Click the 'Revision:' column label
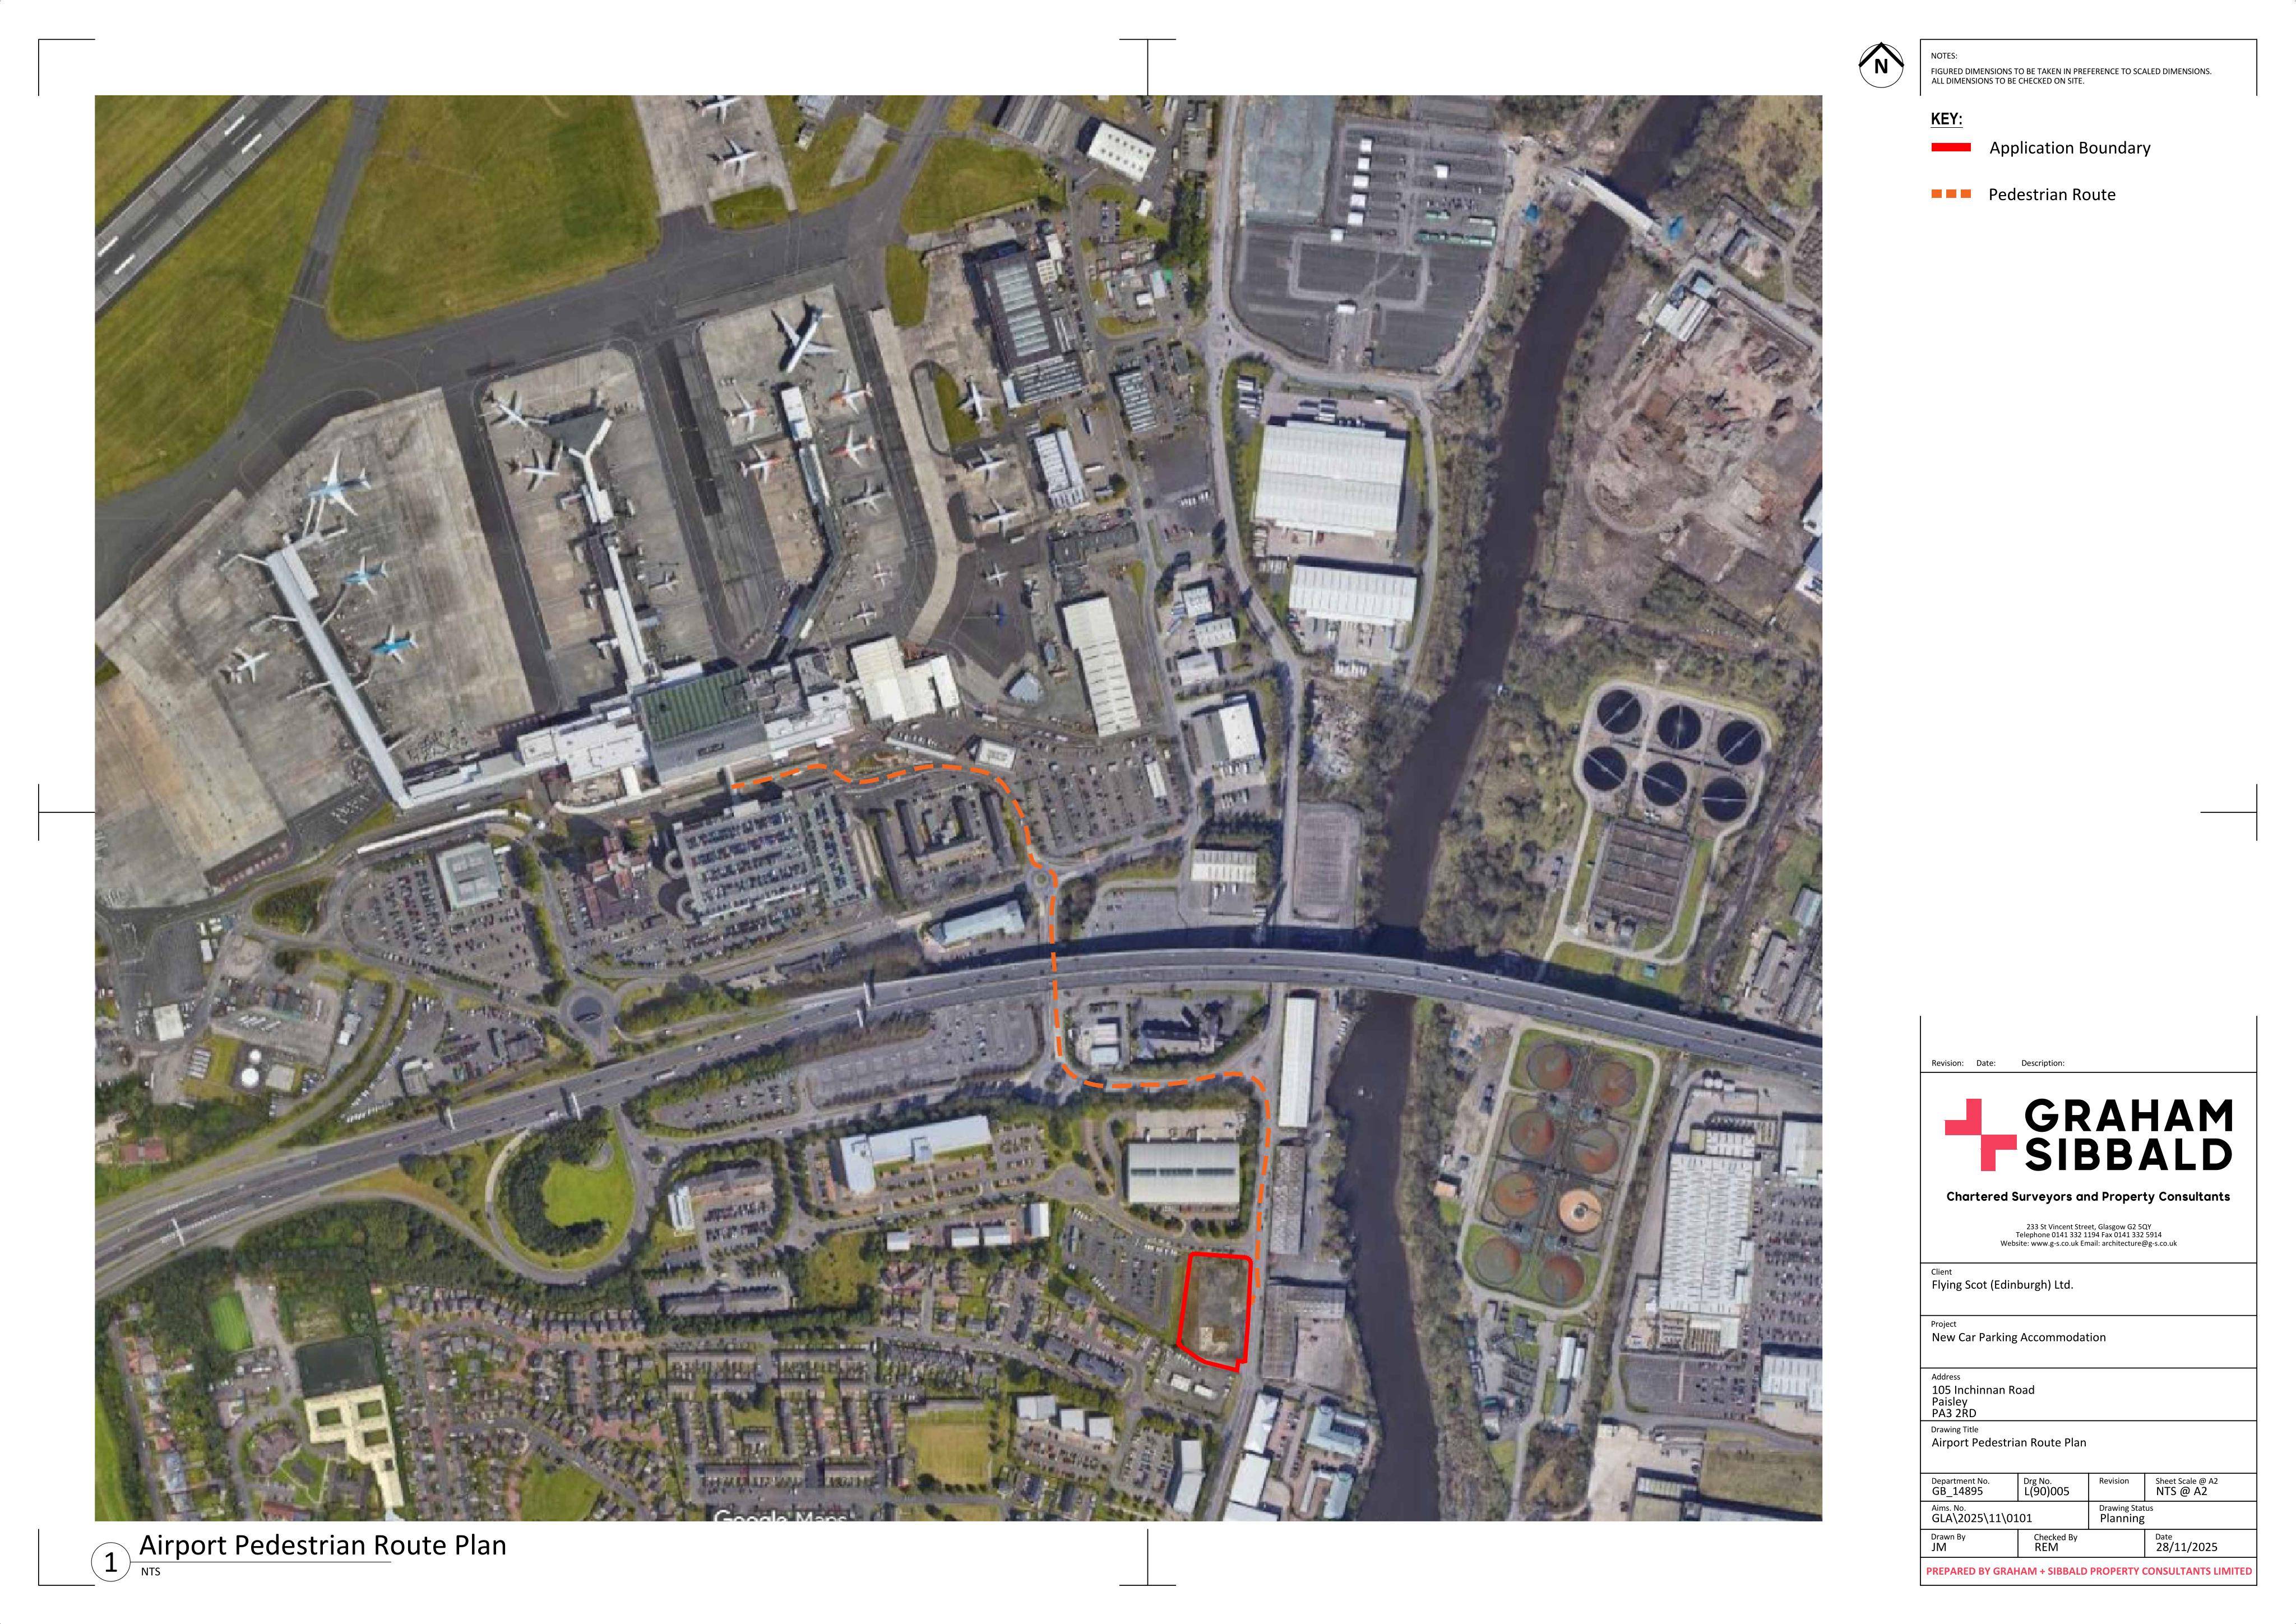Viewport: 2296px width, 1624px height. point(1947,1063)
